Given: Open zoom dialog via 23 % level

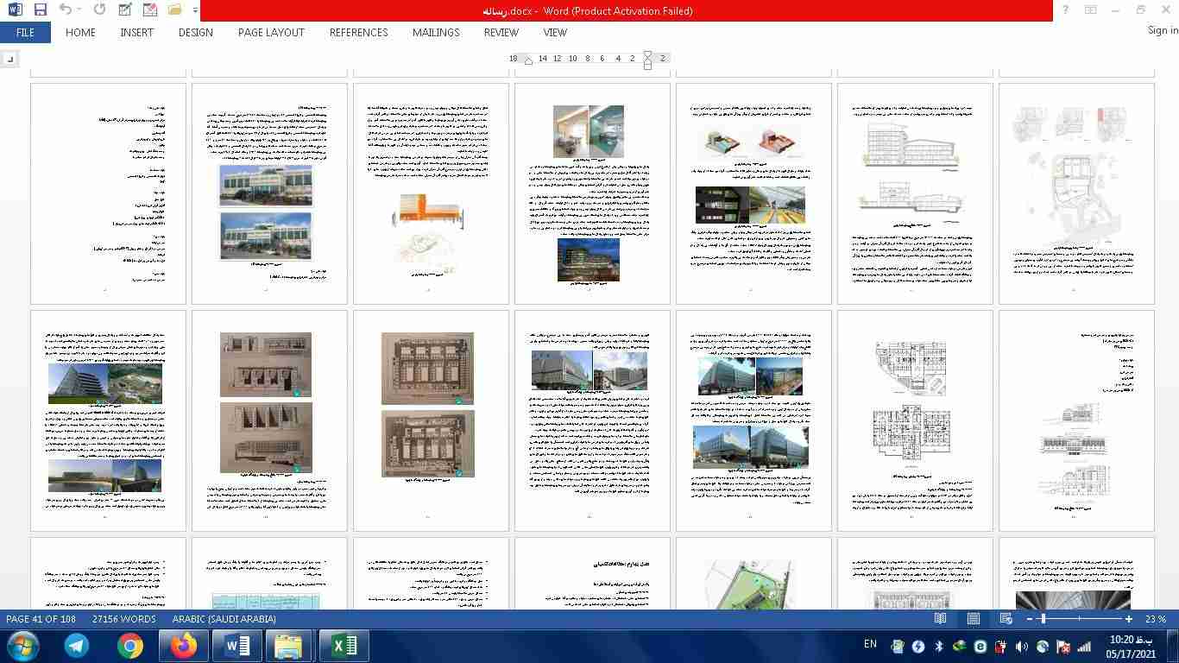Looking at the screenshot, I should click(x=1156, y=619).
